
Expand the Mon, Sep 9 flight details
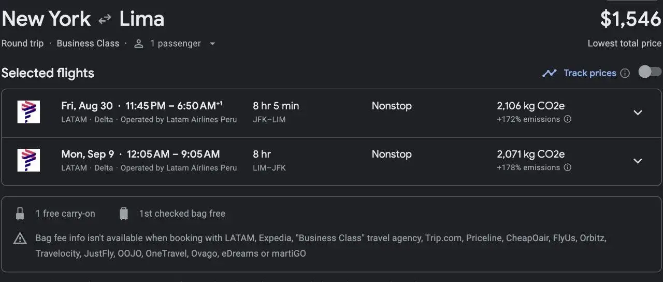tap(638, 161)
